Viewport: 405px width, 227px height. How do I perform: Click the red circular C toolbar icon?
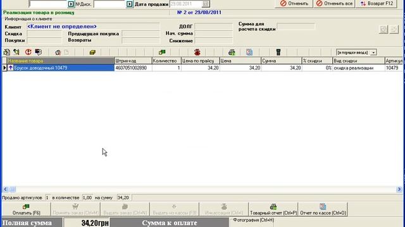[28, 52]
